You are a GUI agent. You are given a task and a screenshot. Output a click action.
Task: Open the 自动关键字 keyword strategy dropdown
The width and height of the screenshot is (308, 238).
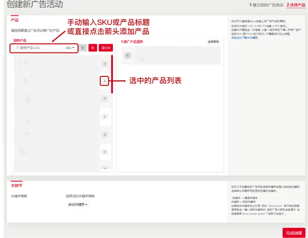(78, 204)
